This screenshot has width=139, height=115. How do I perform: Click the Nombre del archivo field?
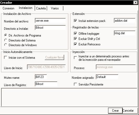tap(50, 21)
